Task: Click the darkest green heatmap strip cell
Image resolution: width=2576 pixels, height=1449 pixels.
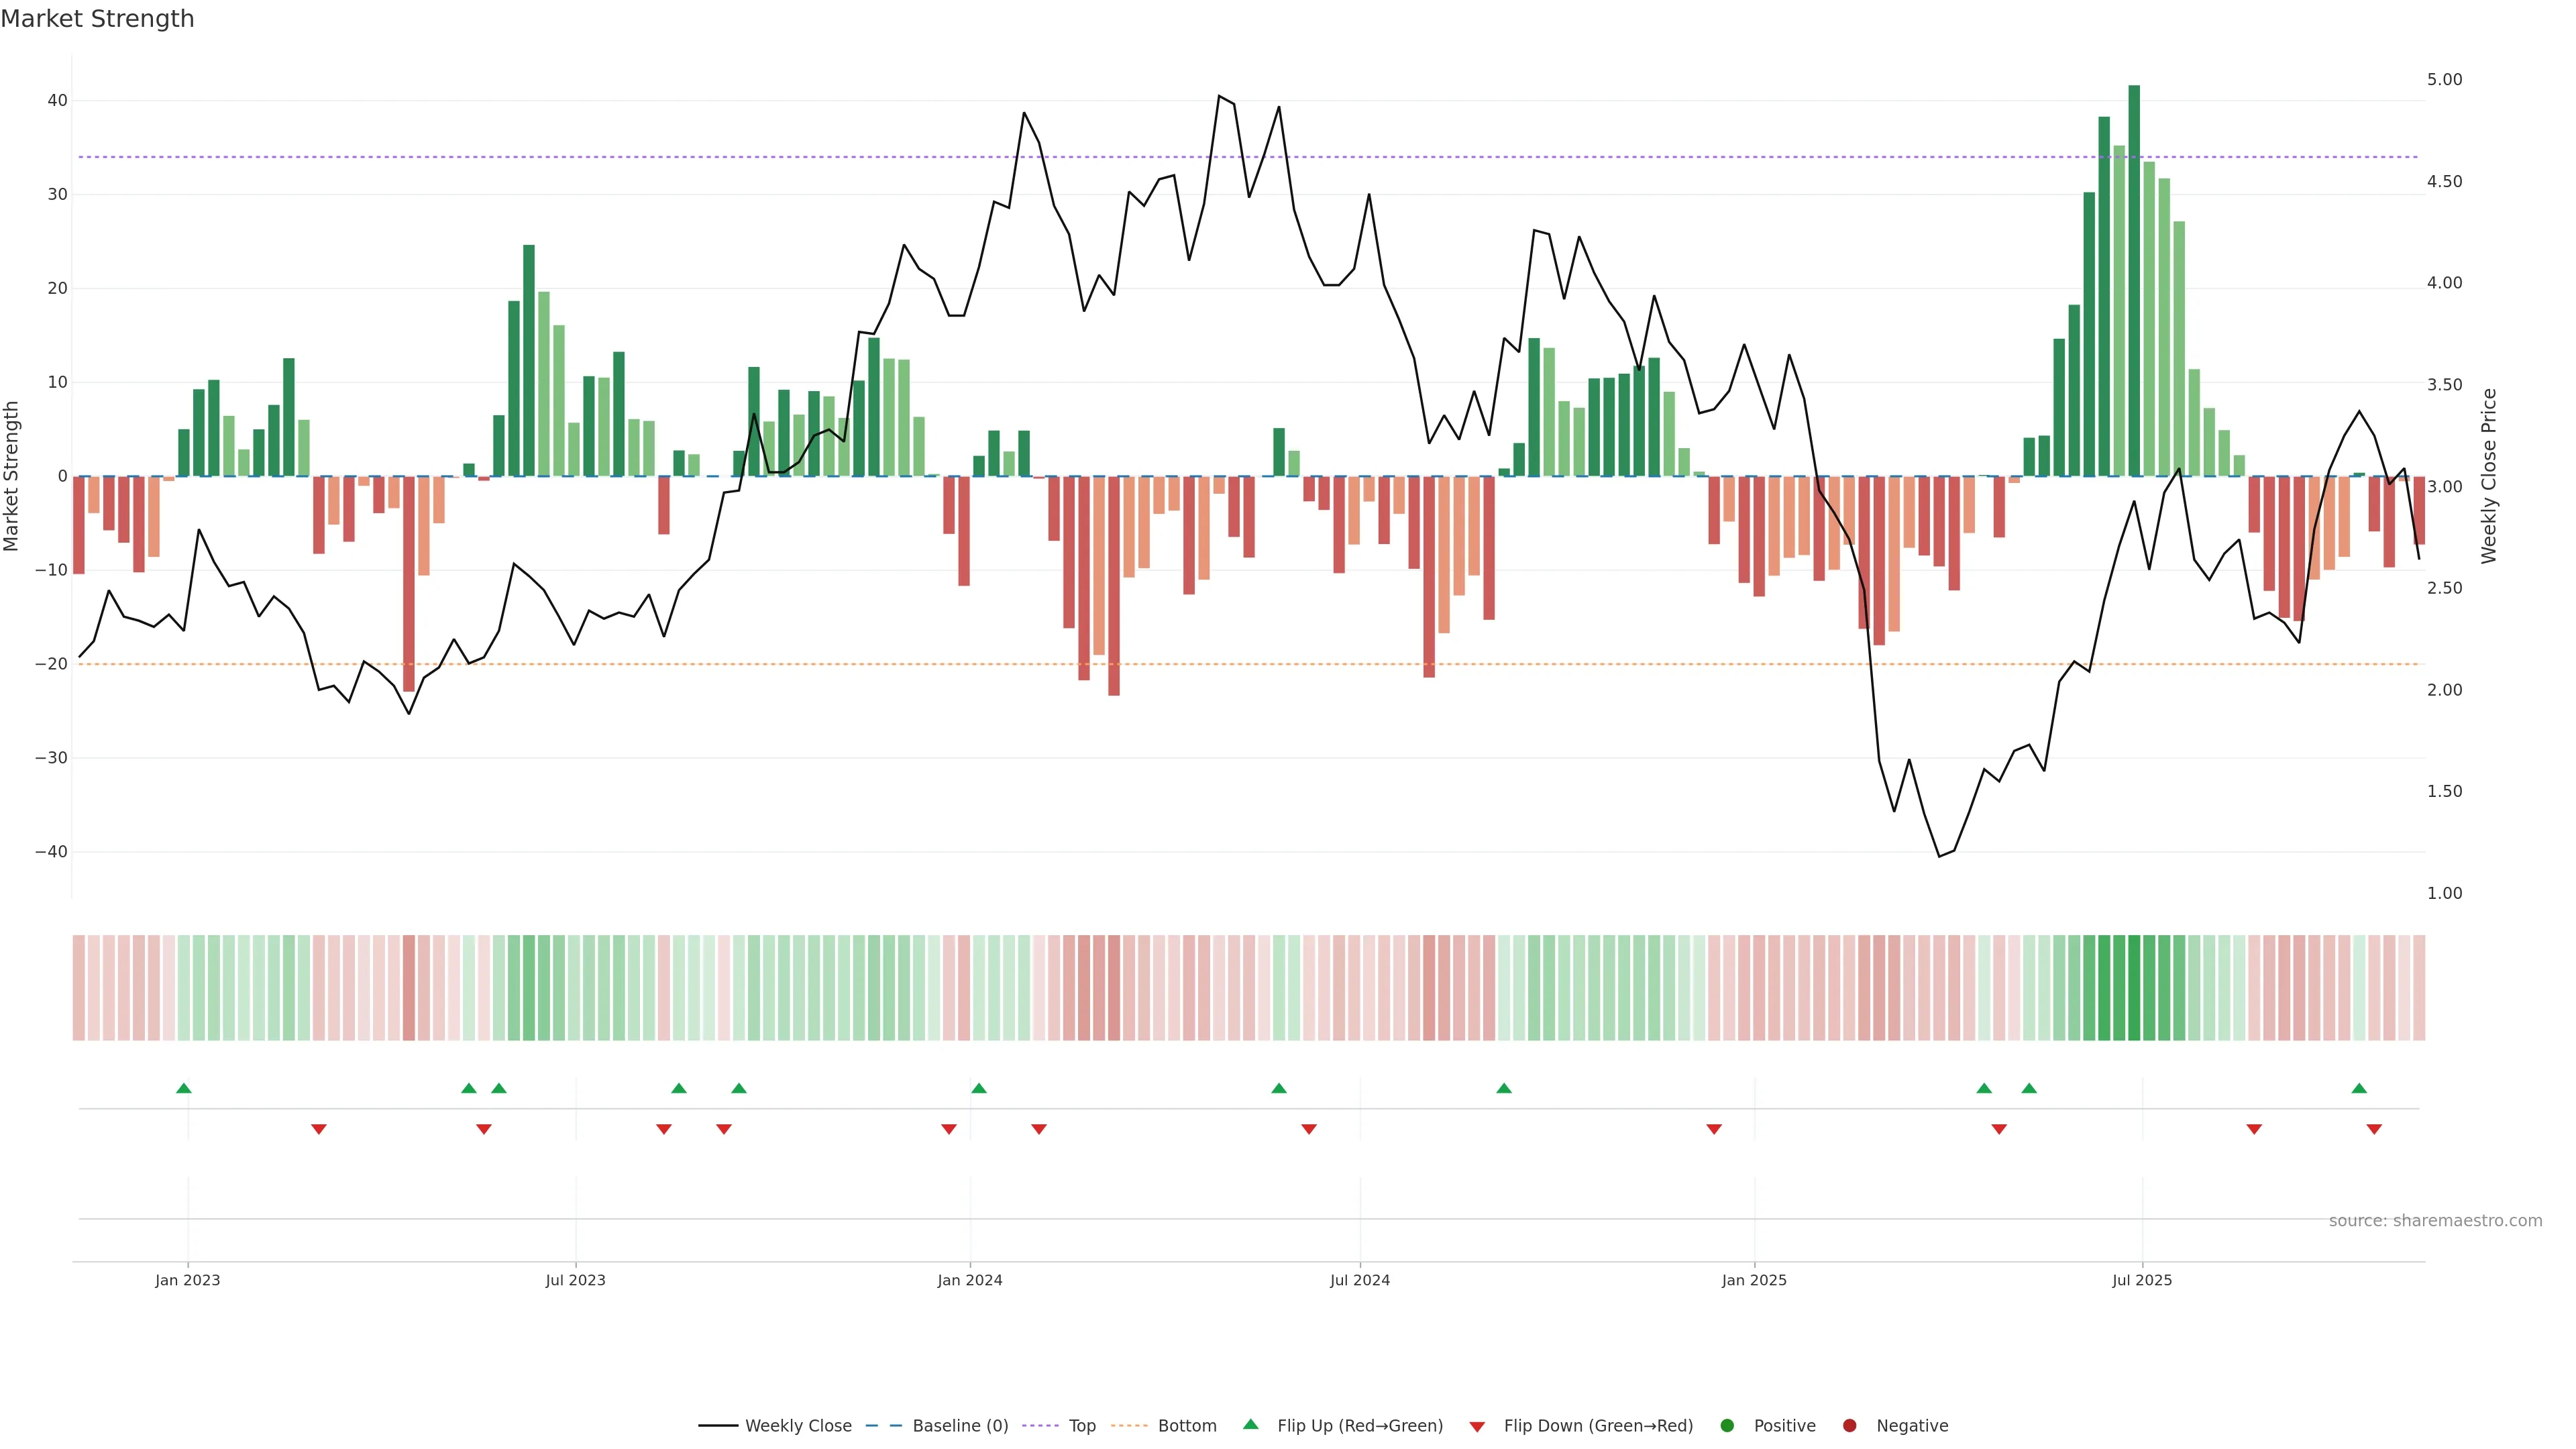Action: tap(2134, 988)
